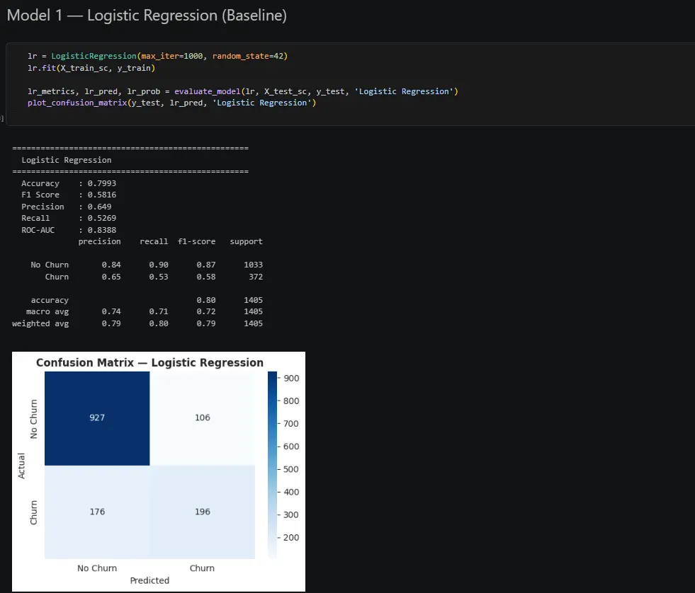Click the 106 false-positive cell in the confusion matrix
Image resolution: width=695 pixels, height=593 pixels.
(203, 418)
